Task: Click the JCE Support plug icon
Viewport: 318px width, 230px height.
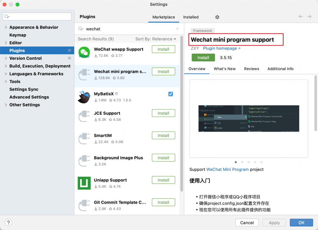Action: 84,116
